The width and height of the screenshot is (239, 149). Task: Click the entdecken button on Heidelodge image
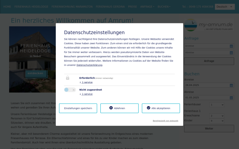coord(35,74)
